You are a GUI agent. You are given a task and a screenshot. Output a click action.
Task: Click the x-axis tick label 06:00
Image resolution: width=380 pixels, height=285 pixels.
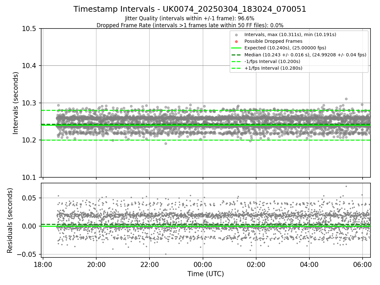click(x=362, y=264)
